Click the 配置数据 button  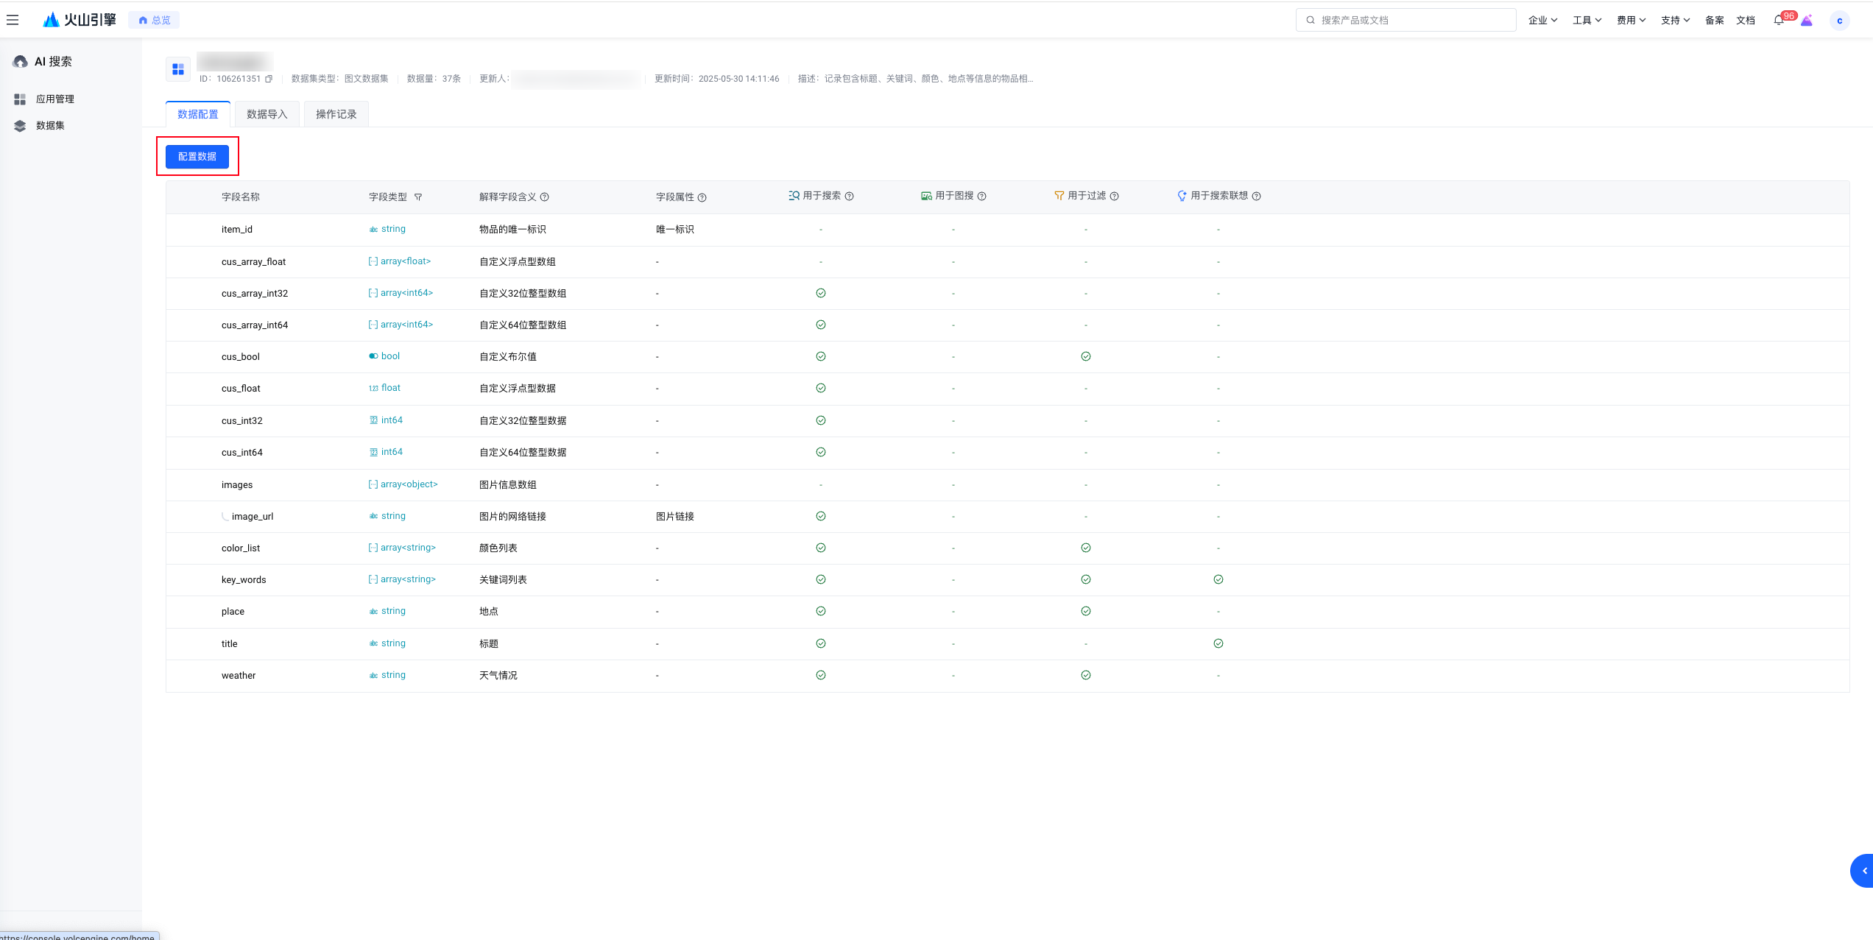[x=197, y=157]
